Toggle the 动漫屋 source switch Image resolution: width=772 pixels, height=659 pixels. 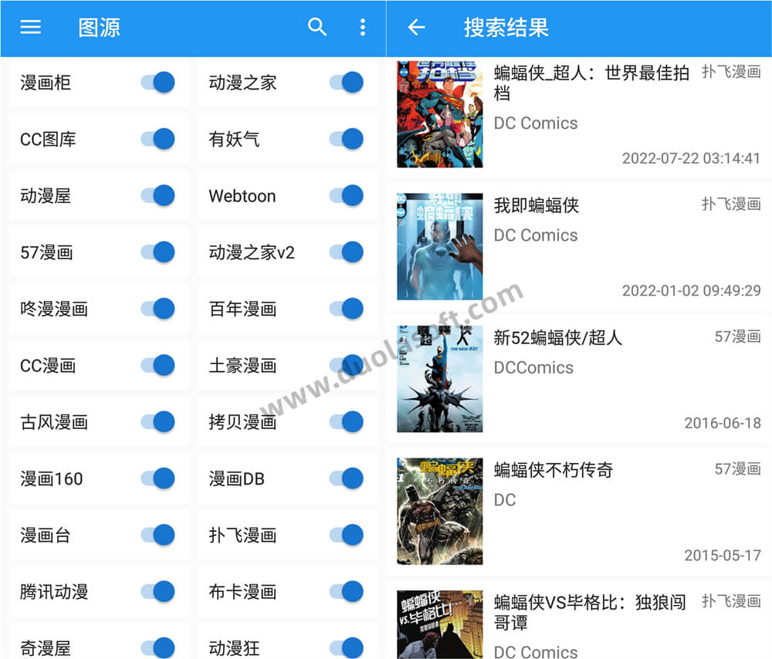[x=157, y=195]
